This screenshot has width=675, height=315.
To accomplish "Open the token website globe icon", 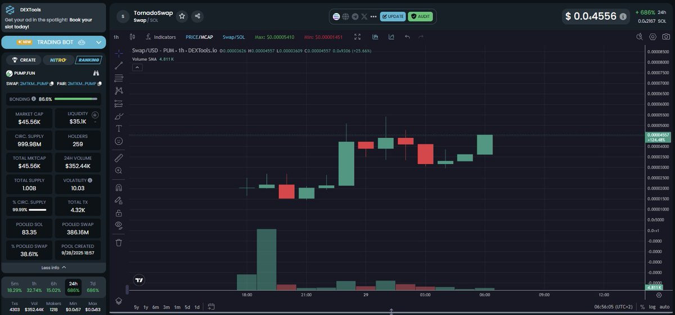I will tap(346, 16).
